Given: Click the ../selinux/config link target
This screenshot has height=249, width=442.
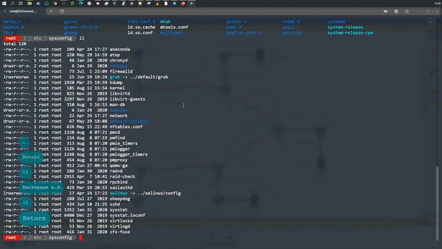Looking at the screenshot, I should coord(159,193).
